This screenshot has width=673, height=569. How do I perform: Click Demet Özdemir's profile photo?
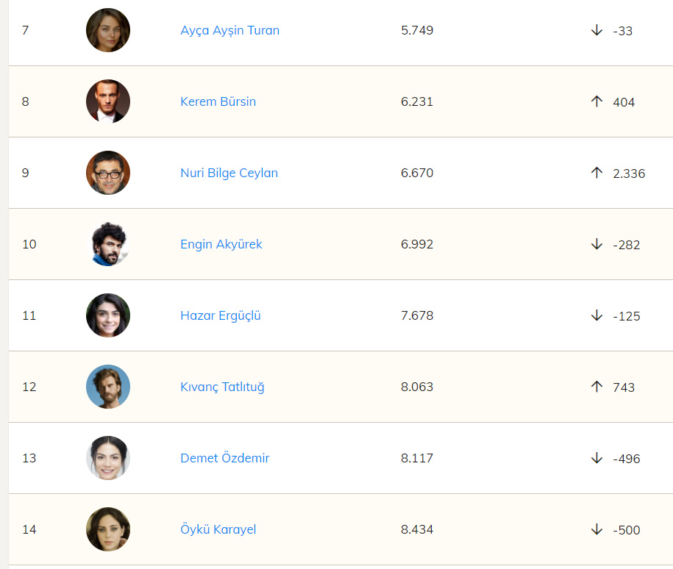[108, 458]
